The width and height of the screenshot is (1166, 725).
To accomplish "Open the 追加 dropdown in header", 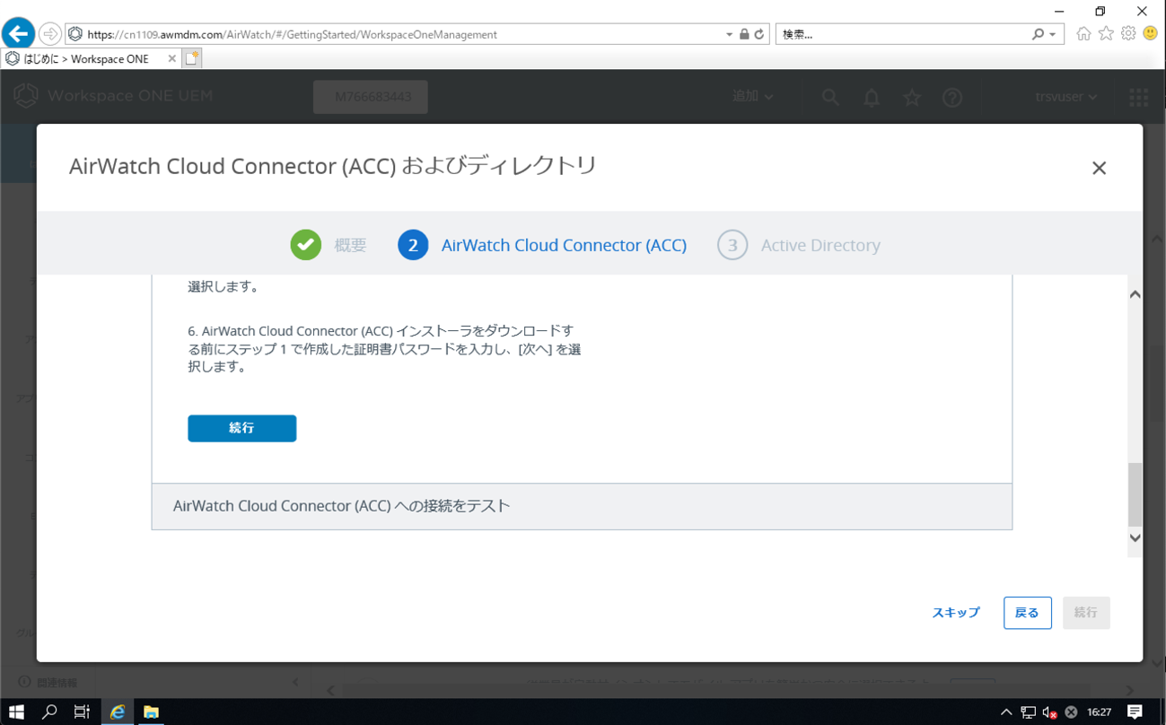I will [x=753, y=96].
